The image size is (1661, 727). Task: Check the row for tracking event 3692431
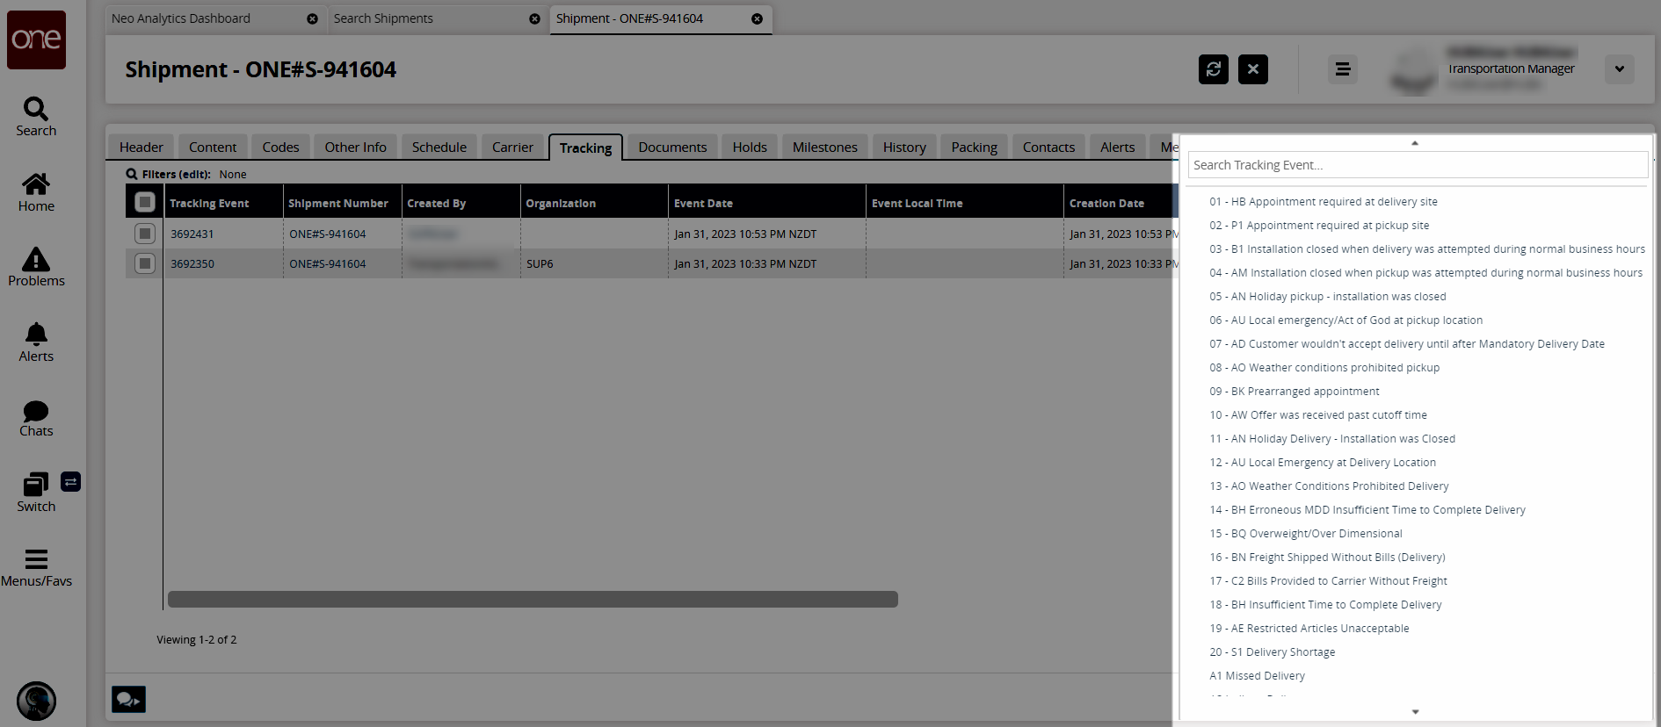[x=145, y=234]
